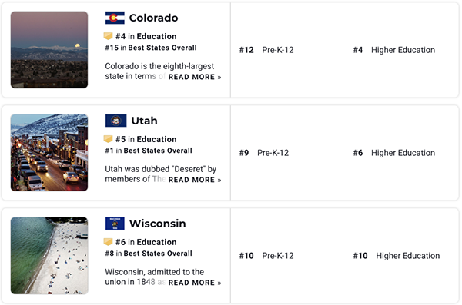Viewport: 462px width, 305px height.
Task: Open the Colorado state title link
Action: [x=153, y=18]
